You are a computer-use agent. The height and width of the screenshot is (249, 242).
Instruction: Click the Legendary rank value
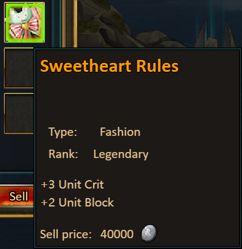(121, 154)
